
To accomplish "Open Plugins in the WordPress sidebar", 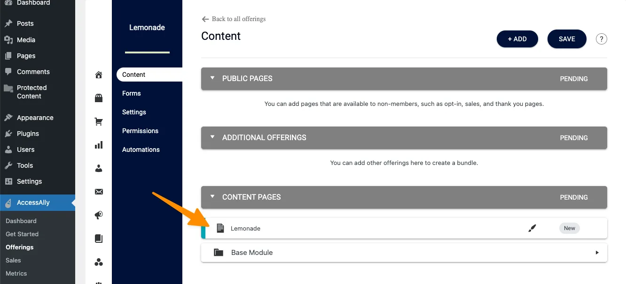I will (28, 134).
